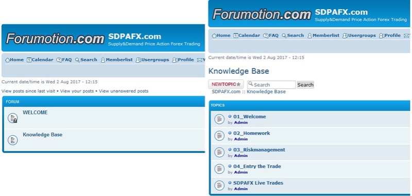Screen dimensions: 412x196
Task: Open Usergroups in right page navigation
Action: coord(359,35)
